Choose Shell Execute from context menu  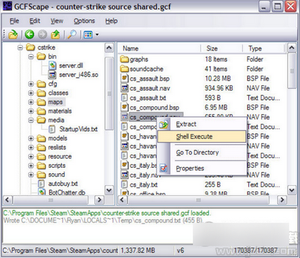tap(202, 137)
